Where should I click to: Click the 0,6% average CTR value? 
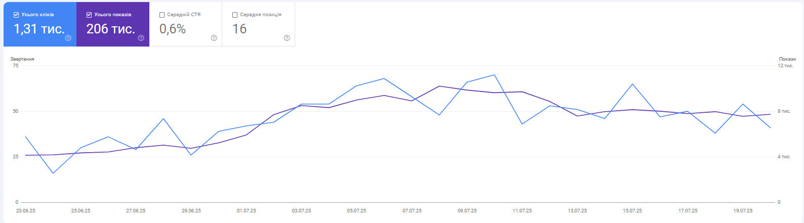coord(173,29)
